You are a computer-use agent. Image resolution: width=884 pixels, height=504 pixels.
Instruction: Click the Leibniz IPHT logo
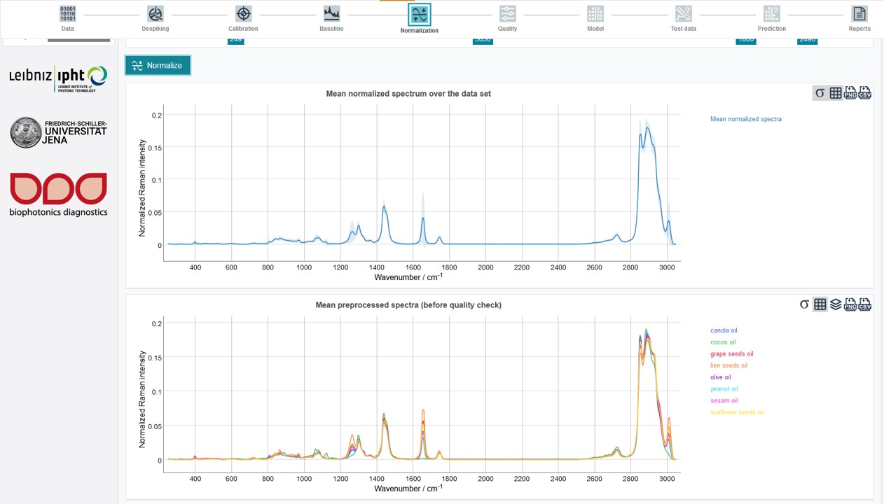click(58, 78)
